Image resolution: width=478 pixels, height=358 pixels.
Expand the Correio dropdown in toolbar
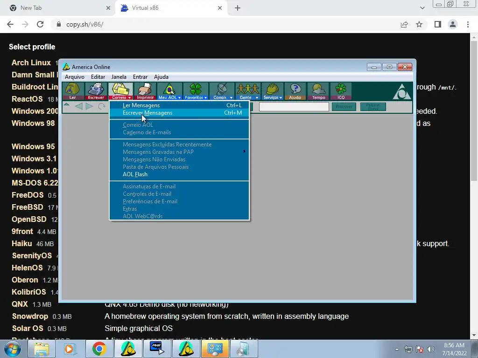pyautogui.click(x=121, y=91)
